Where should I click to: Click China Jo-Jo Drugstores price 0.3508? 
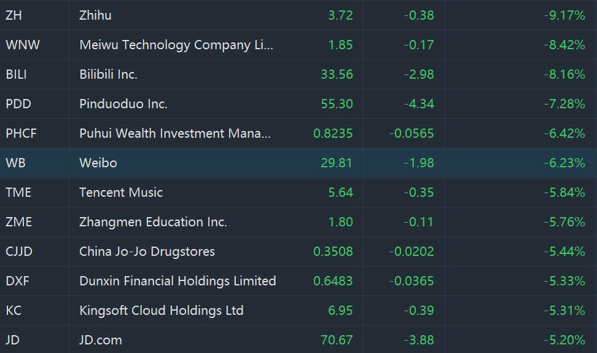pos(333,252)
